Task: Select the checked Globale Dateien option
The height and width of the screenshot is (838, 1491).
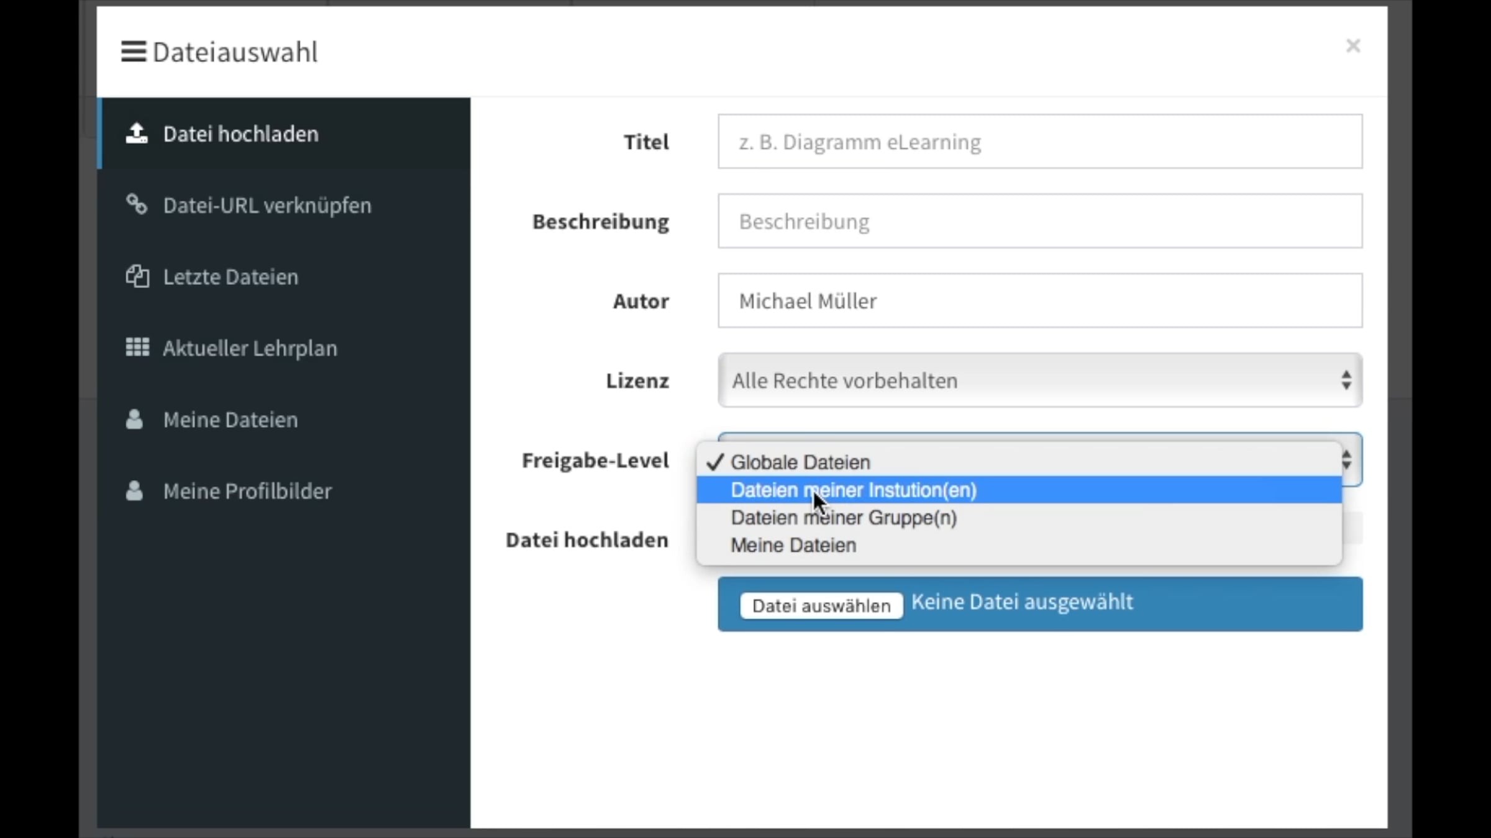Action: [800, 462]
